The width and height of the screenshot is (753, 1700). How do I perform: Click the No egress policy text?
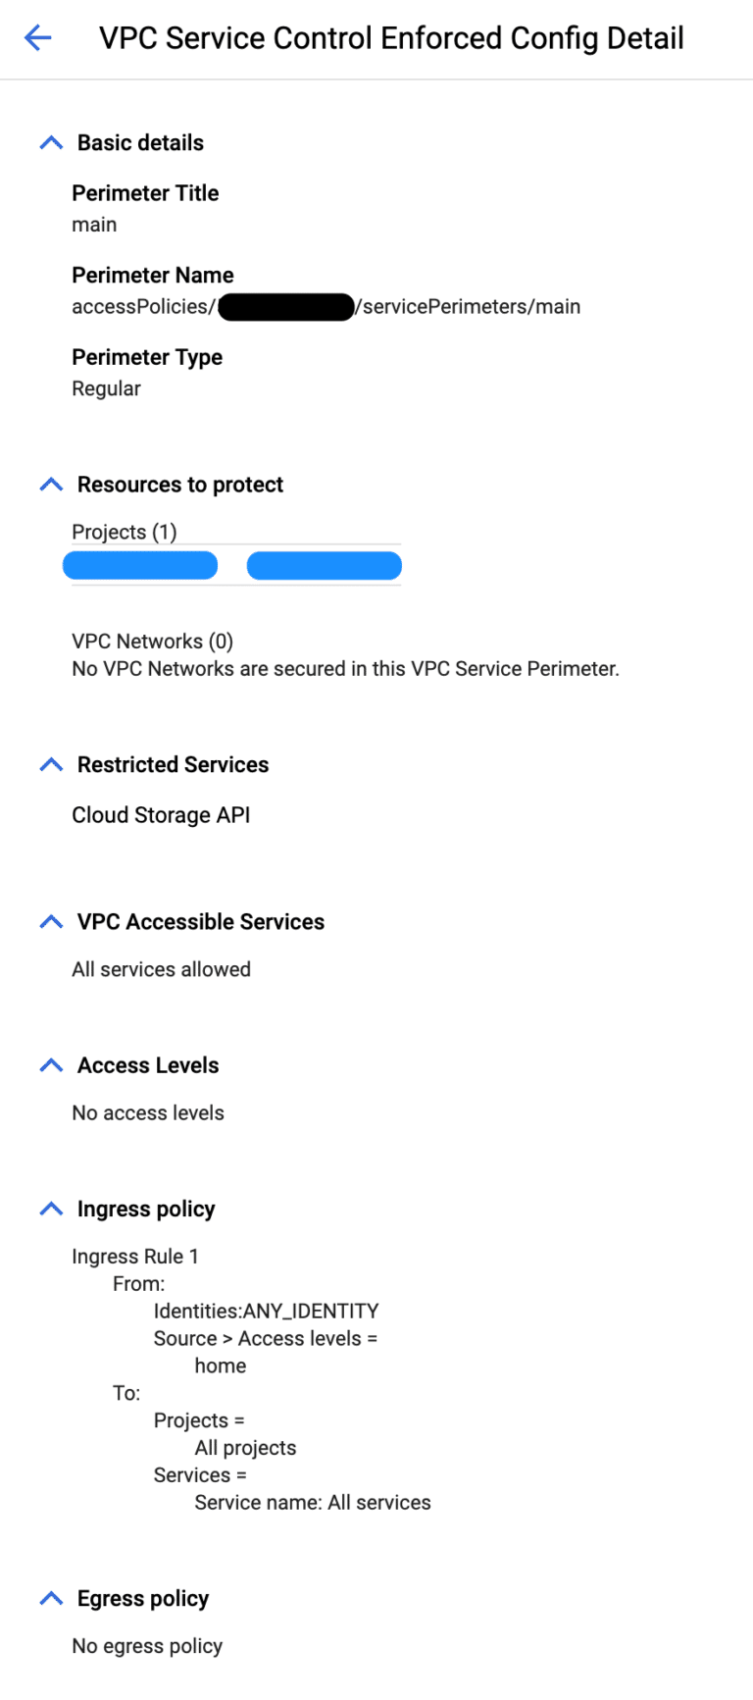click(147, 1645)
